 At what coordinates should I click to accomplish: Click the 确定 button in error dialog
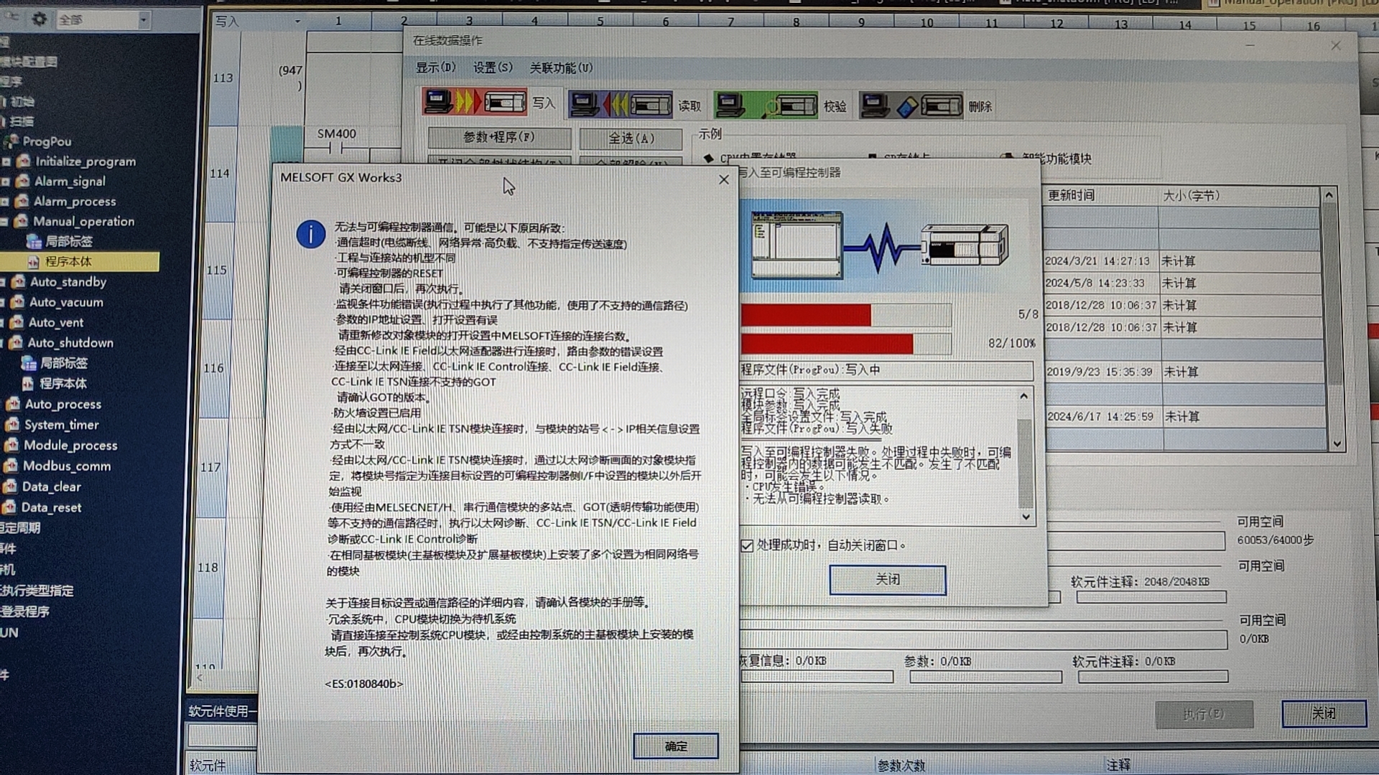click(x=675, y=746)
